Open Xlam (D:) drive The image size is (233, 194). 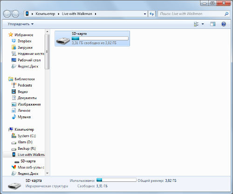pyautogui.click(x=25, y=142)
